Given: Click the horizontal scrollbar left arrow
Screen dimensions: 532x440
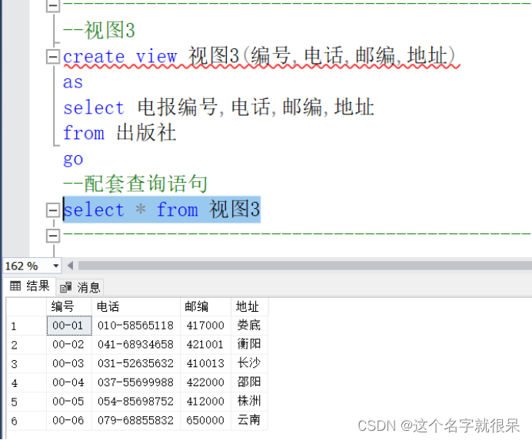Looking at the screenshot, I should point(70,266).
